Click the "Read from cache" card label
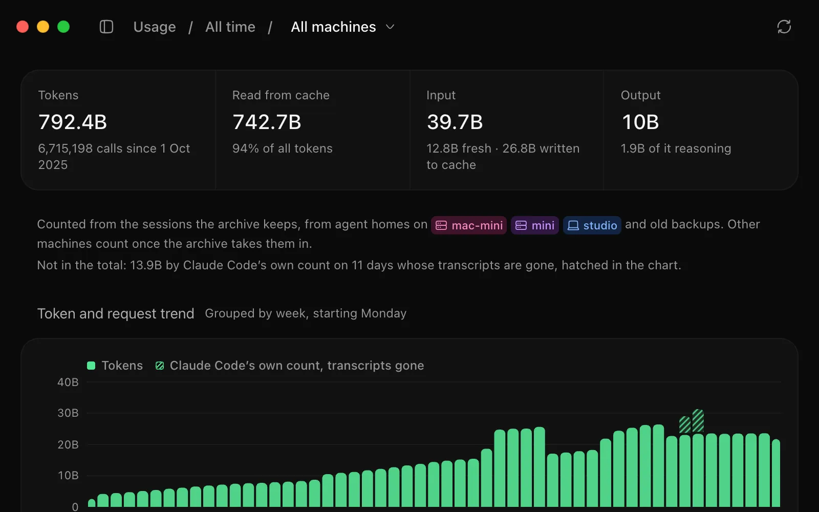This screenshot has width=819, height=512. click(x=281, y=95)
